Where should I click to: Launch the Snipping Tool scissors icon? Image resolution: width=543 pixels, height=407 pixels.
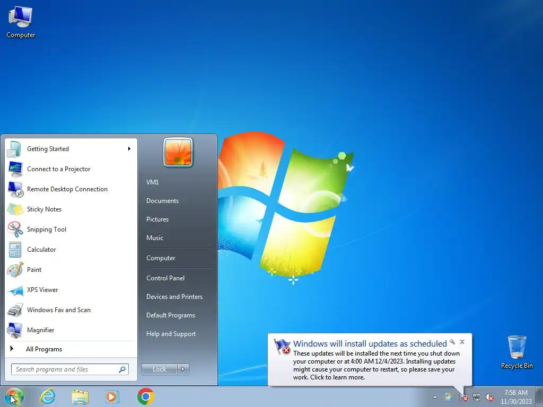pos(15,229)
